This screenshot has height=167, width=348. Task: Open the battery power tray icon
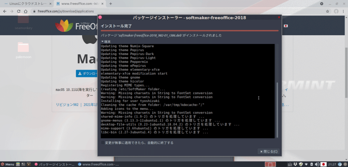[311, 164]
